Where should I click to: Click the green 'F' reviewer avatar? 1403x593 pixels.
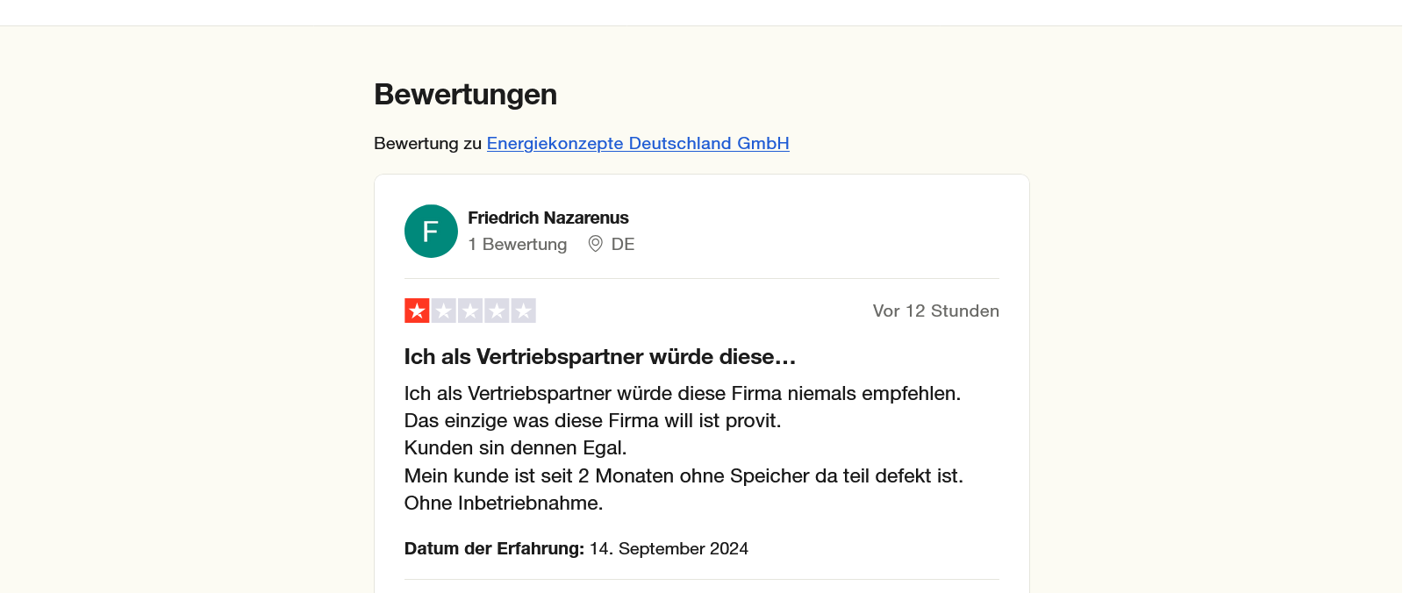pyautogui.click(x=431, y=232)
